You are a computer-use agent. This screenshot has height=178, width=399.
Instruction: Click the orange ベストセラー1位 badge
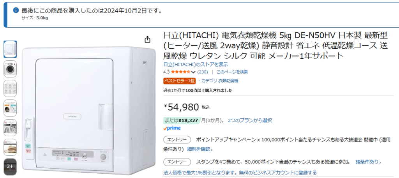click(180, 81)
